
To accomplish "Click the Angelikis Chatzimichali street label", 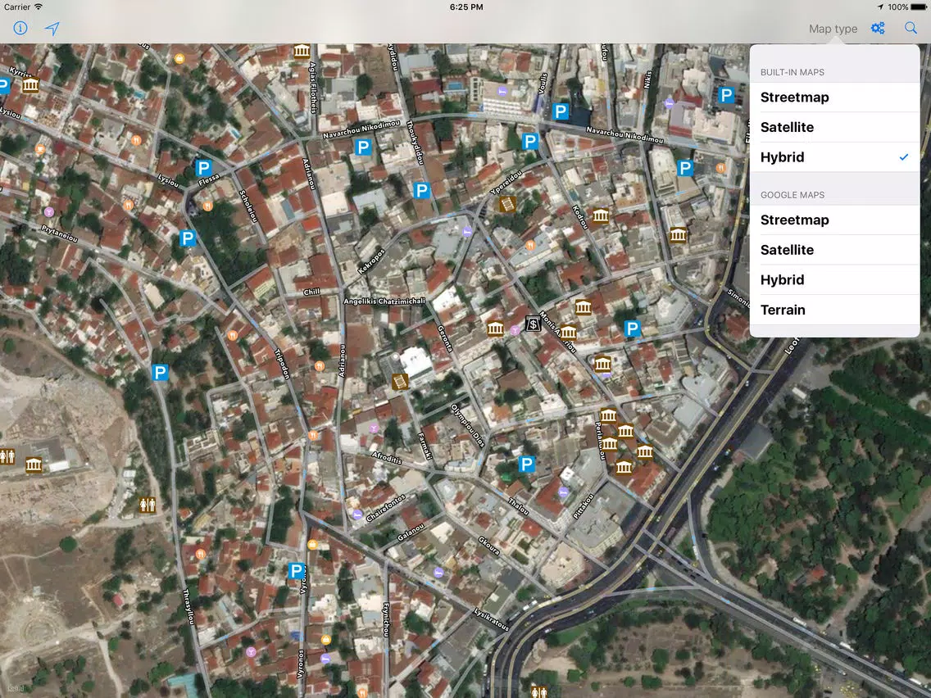I will tap(384, 301).
